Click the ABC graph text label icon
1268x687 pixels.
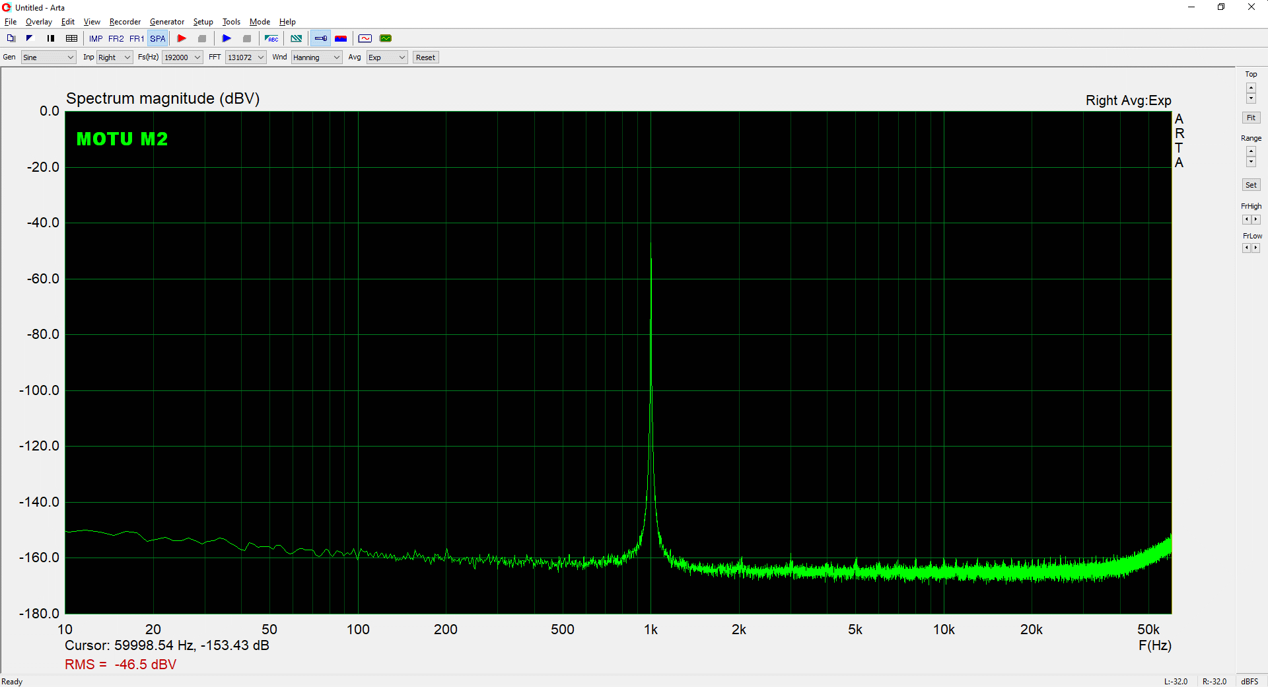(271, 38)
